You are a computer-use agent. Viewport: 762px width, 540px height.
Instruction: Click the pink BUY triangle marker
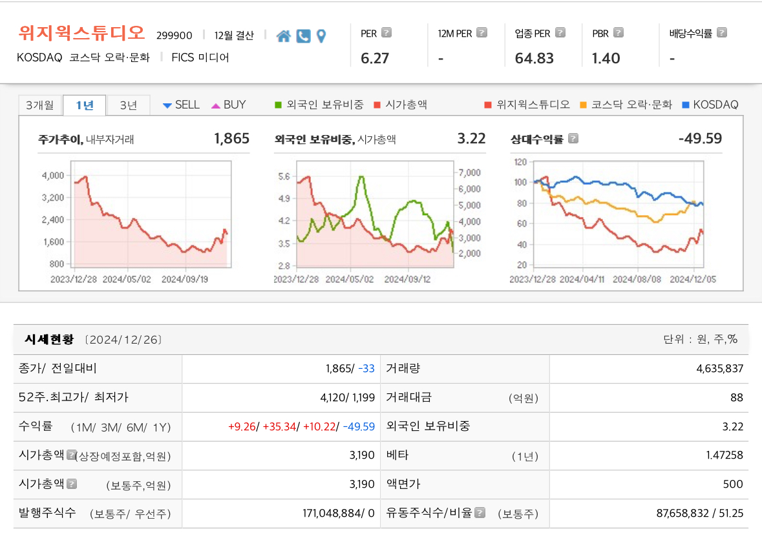tap(216, 105)
